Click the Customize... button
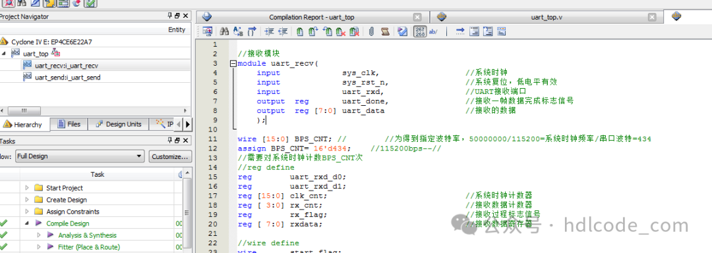This screenshot has height=253, width=712. [x=170, y=156]
